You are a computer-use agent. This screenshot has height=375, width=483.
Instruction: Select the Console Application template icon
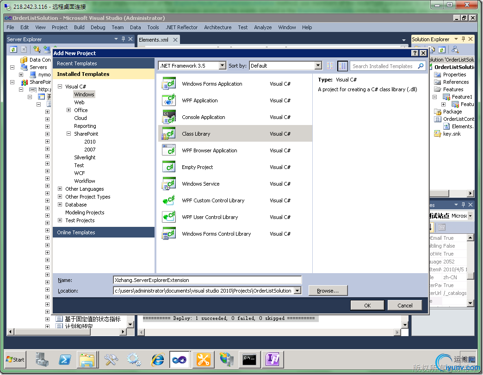tap(169, 117)
